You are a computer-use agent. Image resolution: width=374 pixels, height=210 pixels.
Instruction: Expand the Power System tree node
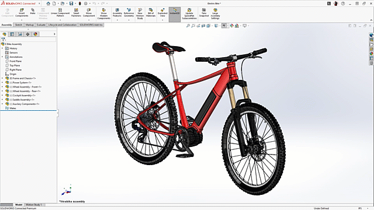click(2, 83)
